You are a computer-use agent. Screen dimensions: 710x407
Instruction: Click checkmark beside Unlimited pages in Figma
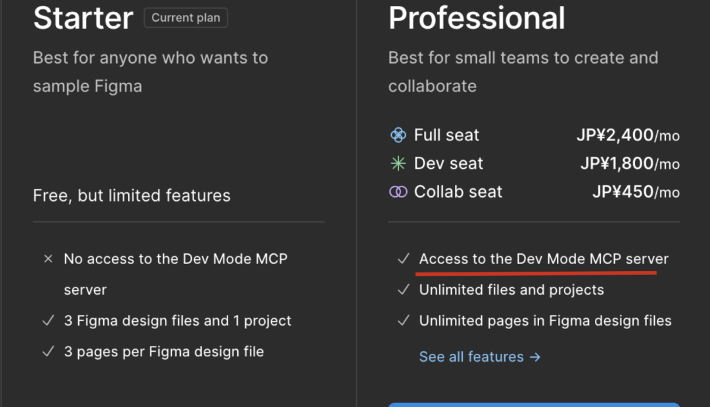click(x=404, y=320)
